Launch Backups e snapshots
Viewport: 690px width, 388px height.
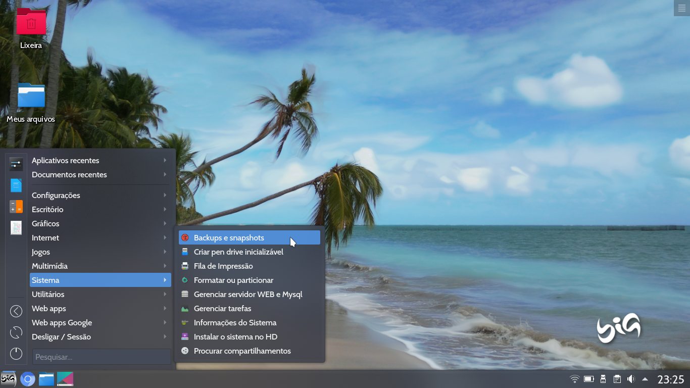pos(250,237)
